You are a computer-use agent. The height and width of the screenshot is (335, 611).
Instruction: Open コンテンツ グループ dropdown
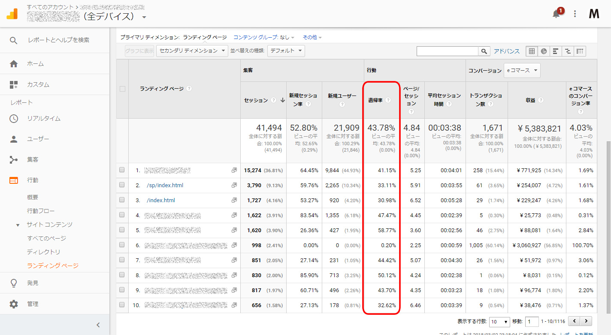tap(264, 37)
